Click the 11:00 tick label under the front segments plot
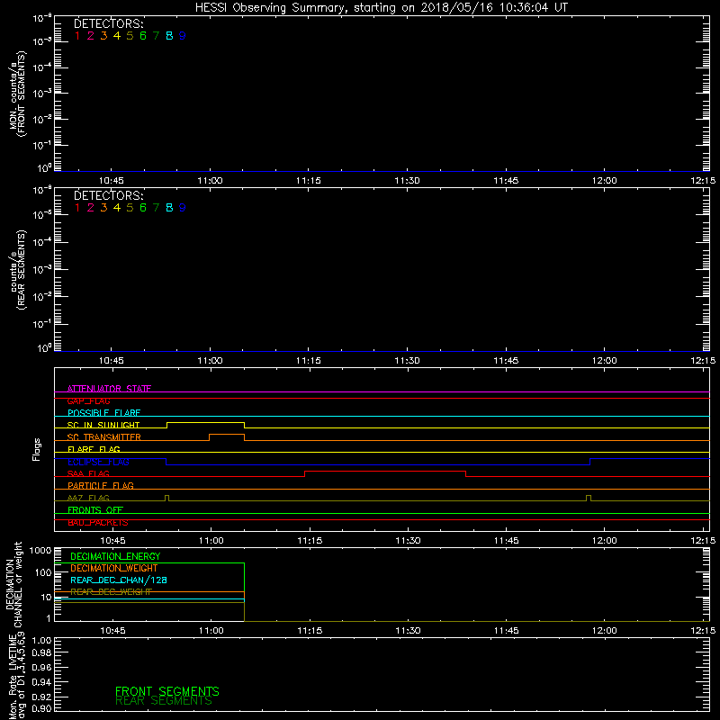The width and height of the screenshot is (720, 720). pos(210,181)
